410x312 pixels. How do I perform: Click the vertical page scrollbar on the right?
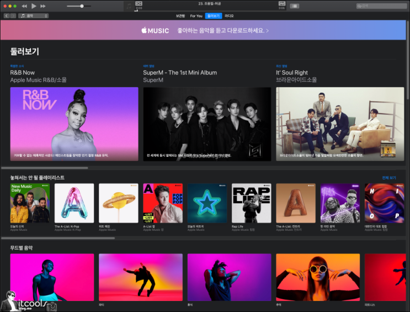tap(408, 60)
